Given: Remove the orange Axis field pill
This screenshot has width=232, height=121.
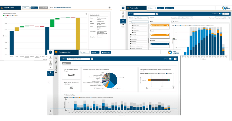Looking at the screenshot, I should 168,25.
